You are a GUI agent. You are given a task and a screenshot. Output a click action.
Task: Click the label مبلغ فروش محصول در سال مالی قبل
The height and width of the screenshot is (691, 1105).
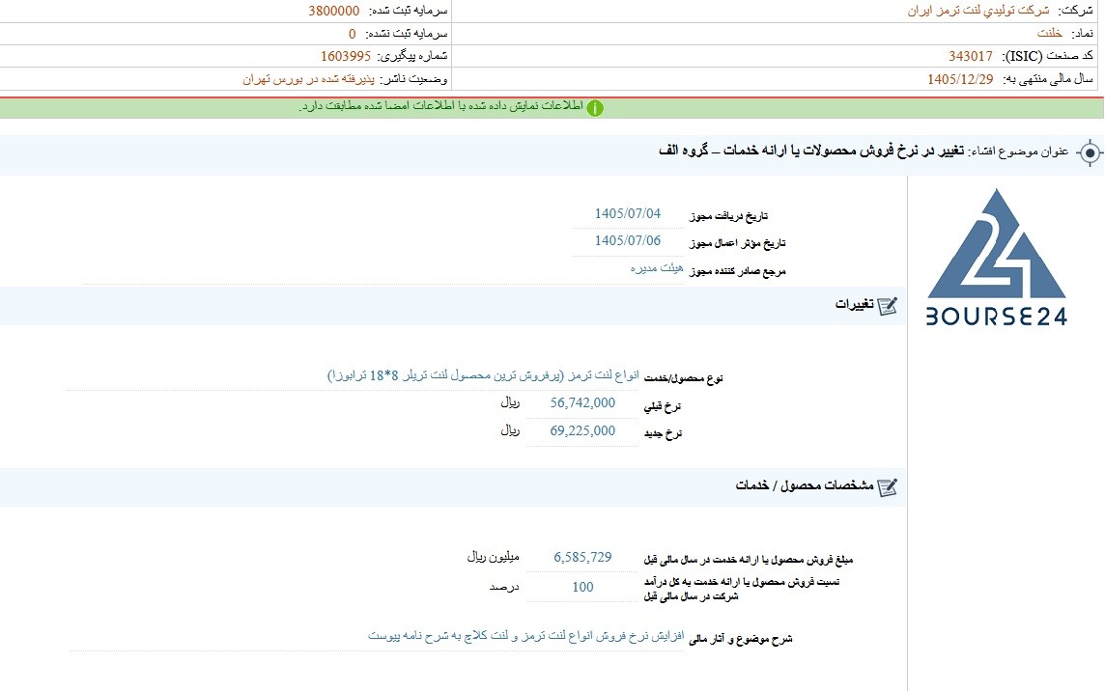[x=749, y=560]
